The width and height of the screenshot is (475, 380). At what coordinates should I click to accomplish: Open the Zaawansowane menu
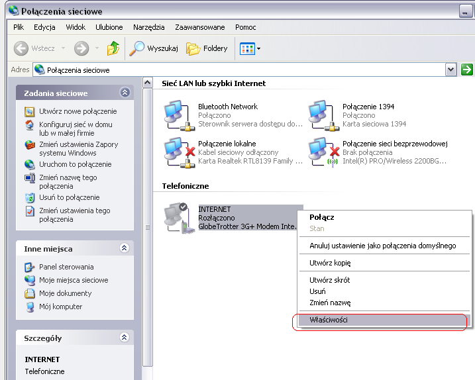point(200,27)
